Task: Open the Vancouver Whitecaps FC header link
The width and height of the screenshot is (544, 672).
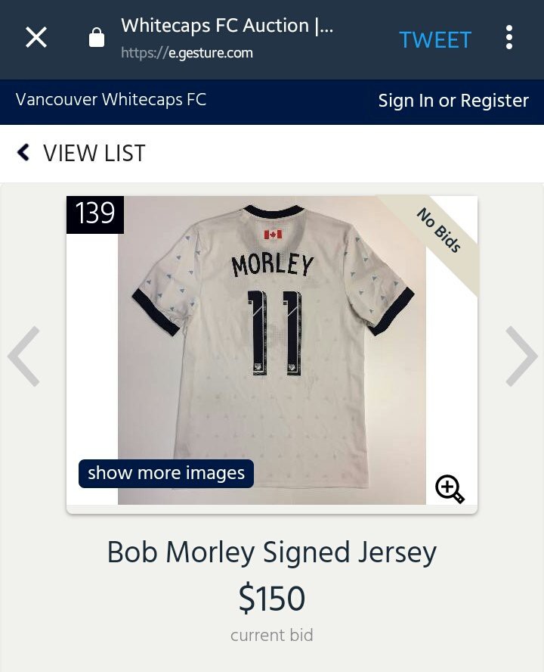Action: coord(111,100)
